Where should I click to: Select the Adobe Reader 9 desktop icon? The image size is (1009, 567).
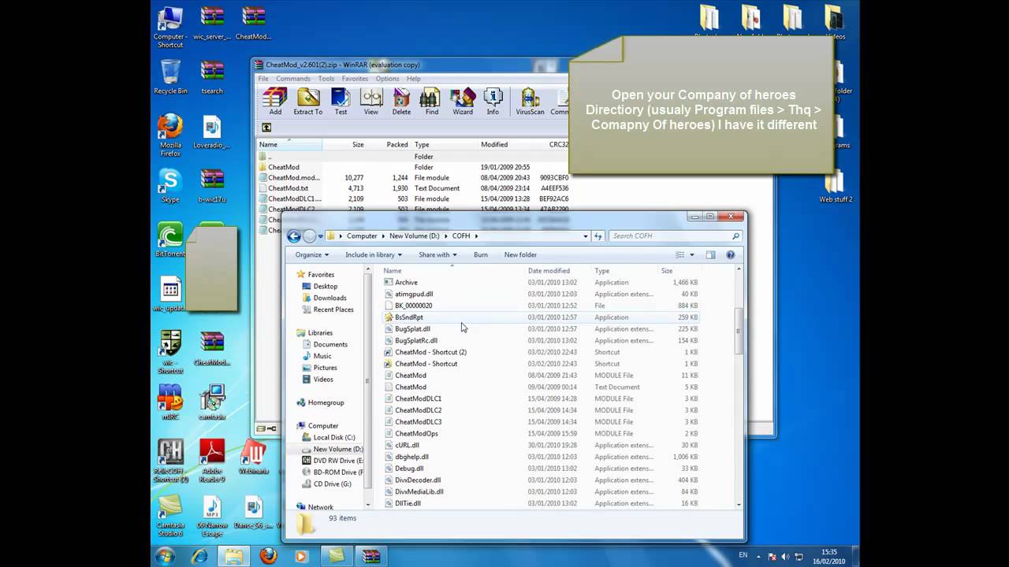[x=212, y=461]
